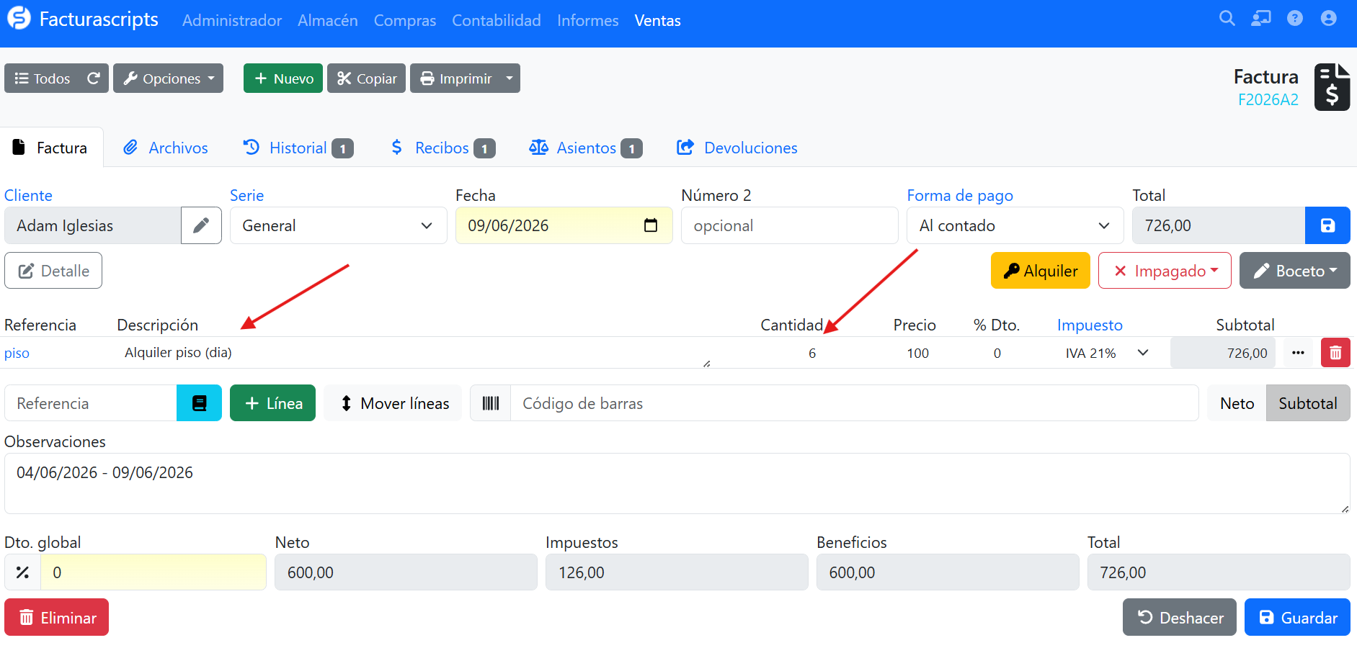Screen dimensions: 1357x666
Task: Open invoice code F2026A2 link
Action: coord(1268,100)
